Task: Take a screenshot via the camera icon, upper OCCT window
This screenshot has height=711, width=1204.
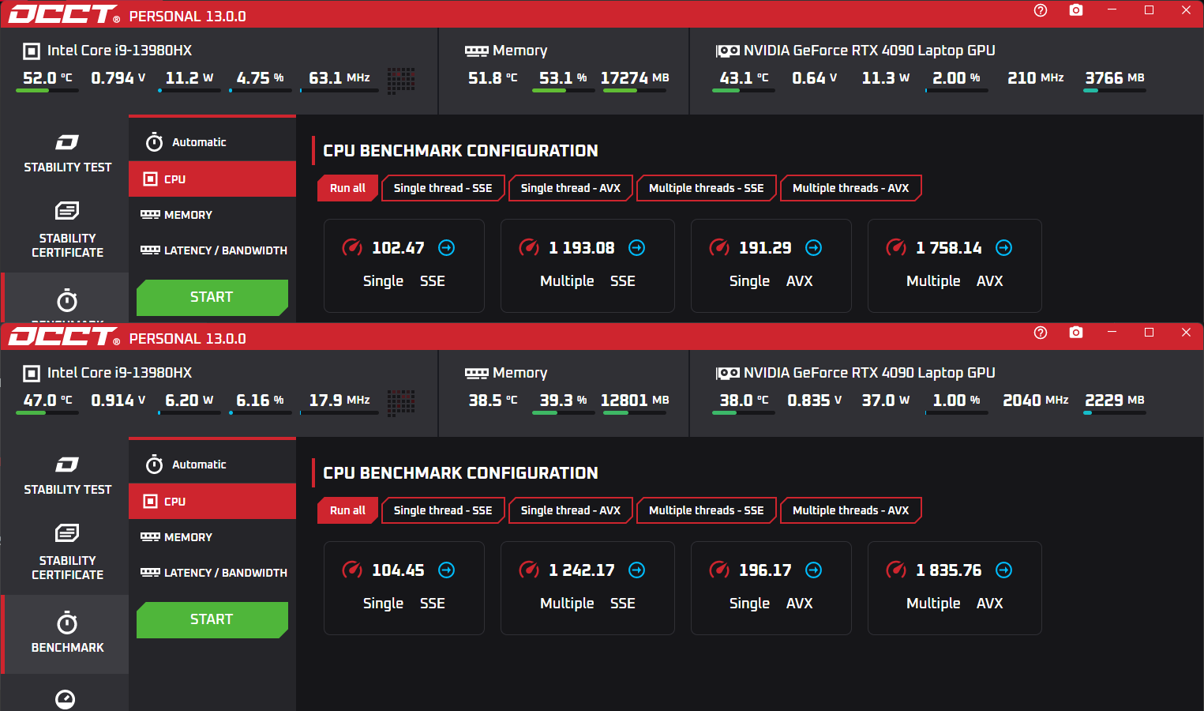Action: click(1076, 10)
